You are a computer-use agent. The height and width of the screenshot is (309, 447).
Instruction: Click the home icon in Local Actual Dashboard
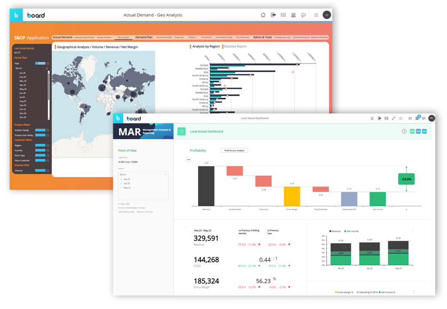tap(372, 119)
